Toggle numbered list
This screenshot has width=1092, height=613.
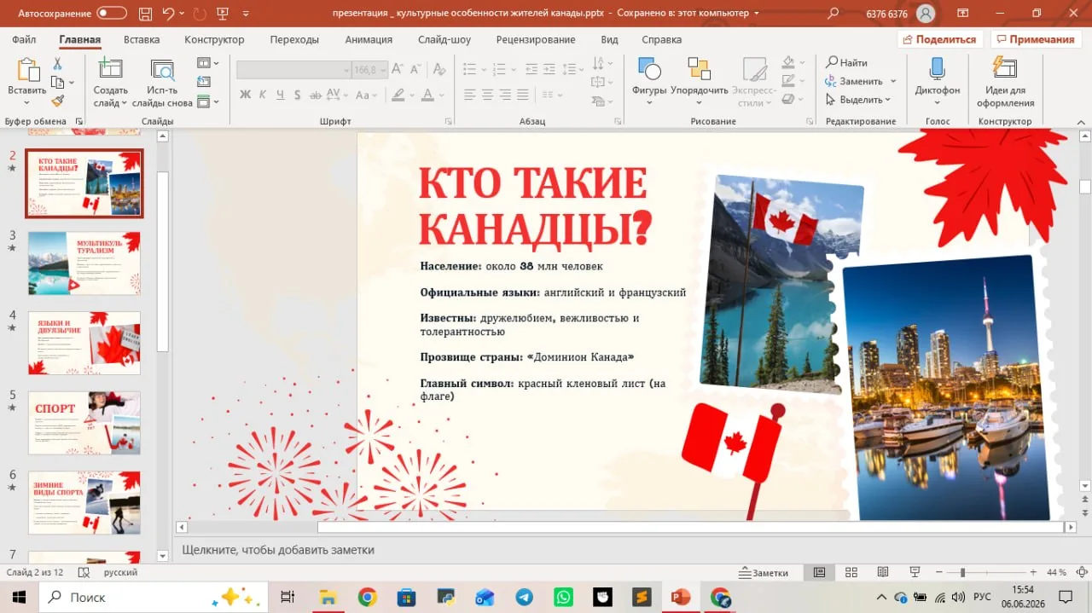(500, 70)
